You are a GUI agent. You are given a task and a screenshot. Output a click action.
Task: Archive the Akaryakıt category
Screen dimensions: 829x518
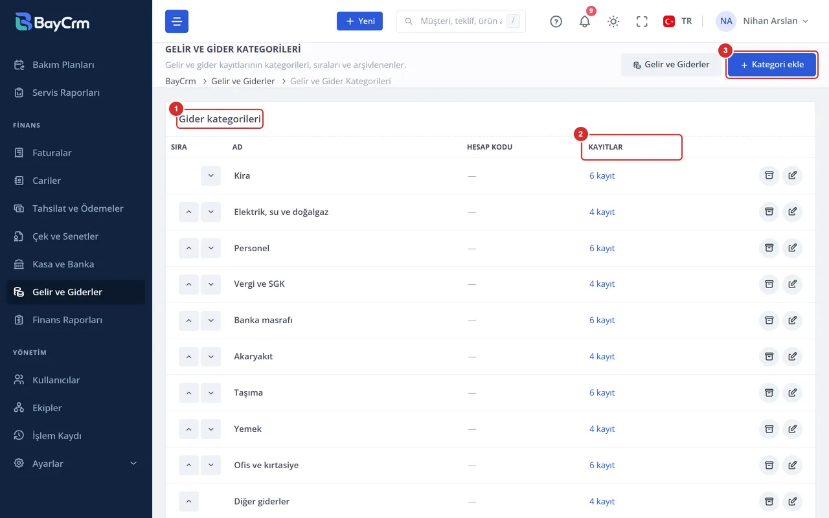click(x=769, y=356)
